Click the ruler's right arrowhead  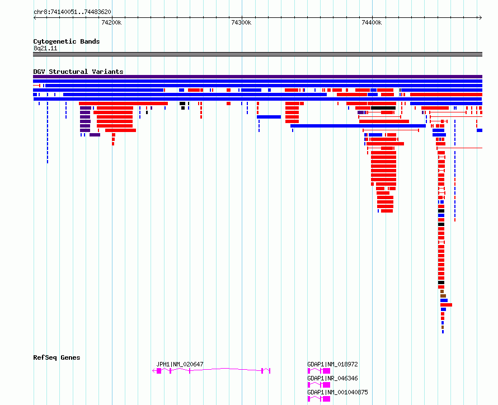tap(481, 17)
